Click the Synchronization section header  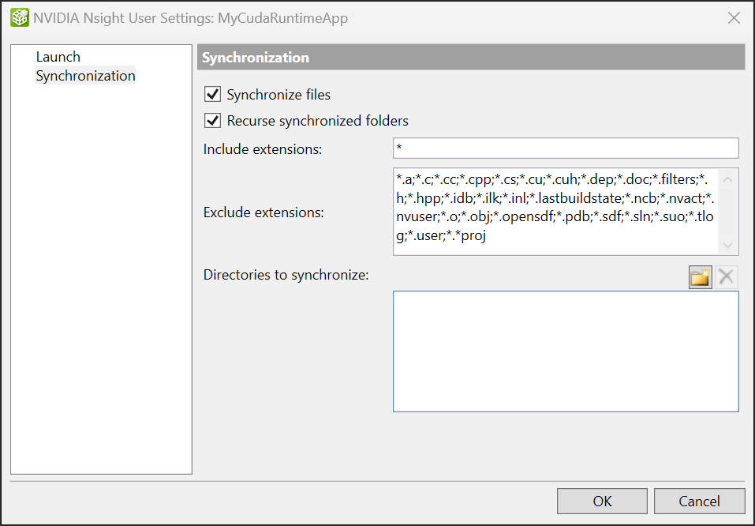471,58
